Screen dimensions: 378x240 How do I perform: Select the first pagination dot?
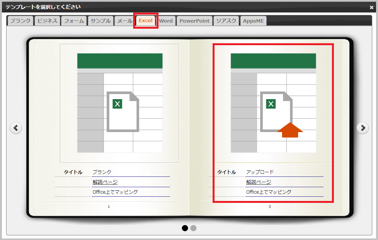(x=185, y=228)
